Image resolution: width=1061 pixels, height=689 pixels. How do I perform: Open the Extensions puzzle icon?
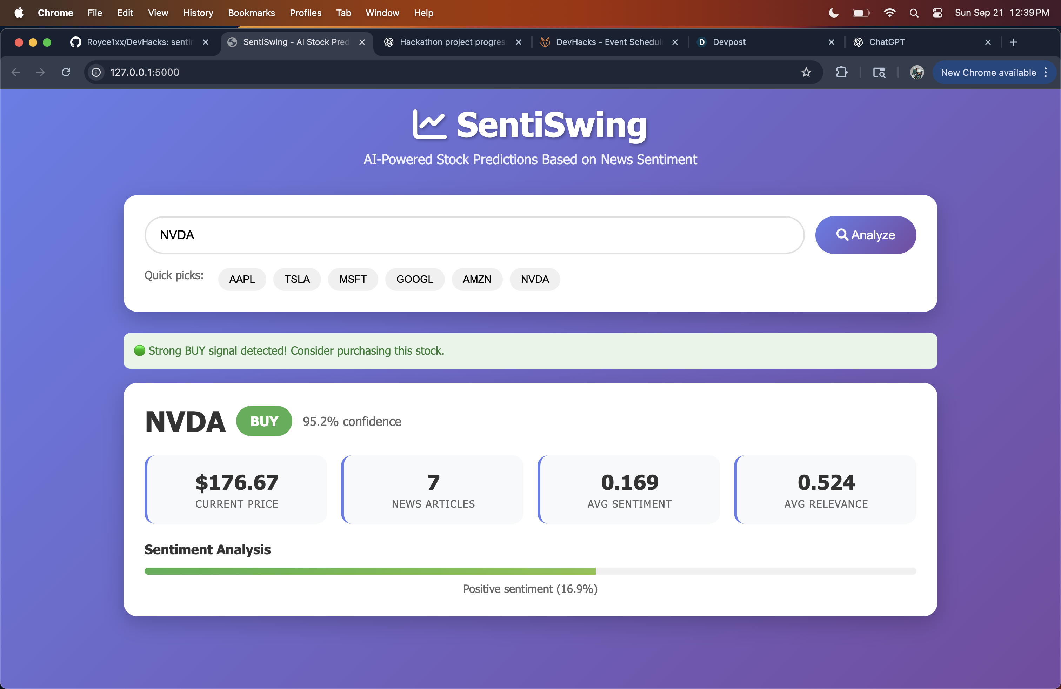[841, 72]
